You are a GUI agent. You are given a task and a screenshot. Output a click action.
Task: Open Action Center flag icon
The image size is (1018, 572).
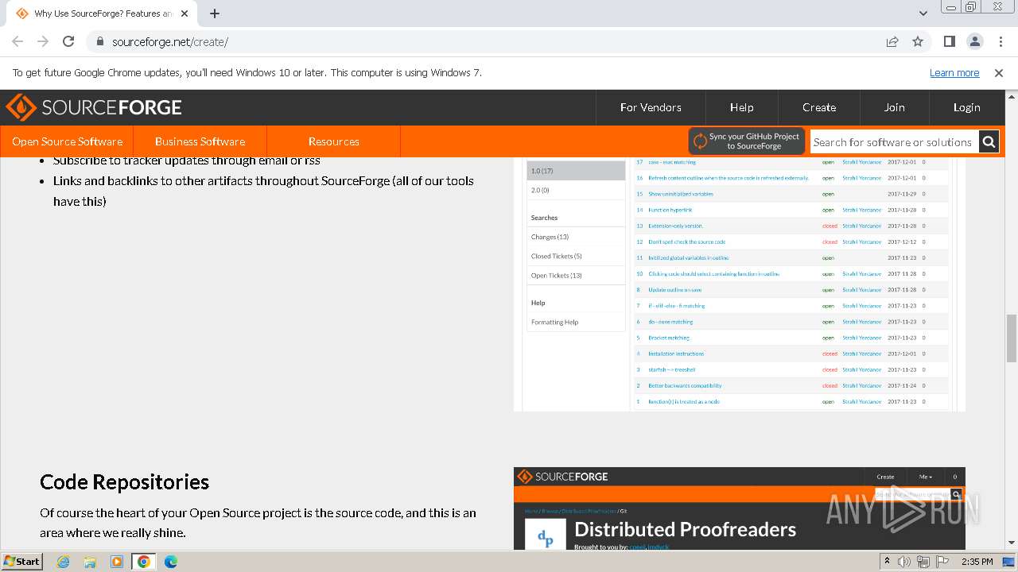[x=942, y=562]
